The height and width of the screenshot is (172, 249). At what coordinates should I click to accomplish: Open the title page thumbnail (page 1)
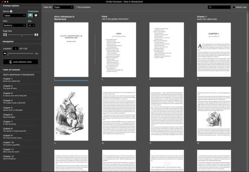pyautogui.click(x=71, y=50)
